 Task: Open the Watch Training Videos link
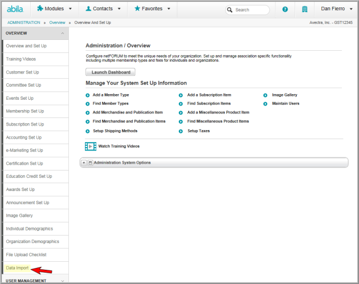click(119, 146)
